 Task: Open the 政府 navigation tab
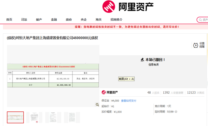(x=69, y=20)
